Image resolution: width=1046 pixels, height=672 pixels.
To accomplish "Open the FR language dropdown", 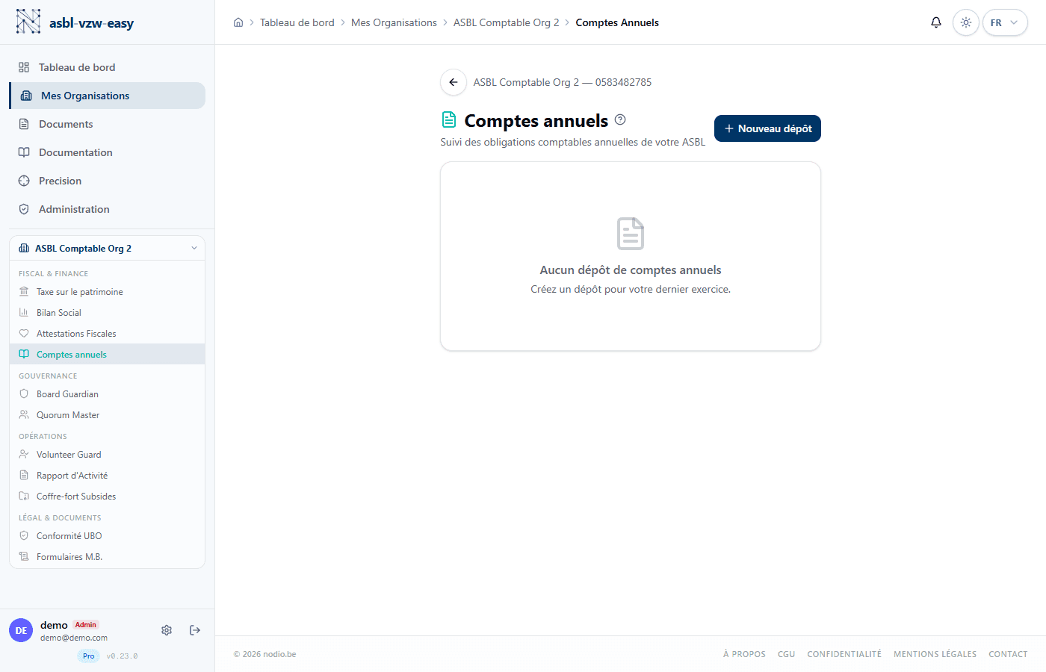I will pyautogui.click(x=1005, y=22).
